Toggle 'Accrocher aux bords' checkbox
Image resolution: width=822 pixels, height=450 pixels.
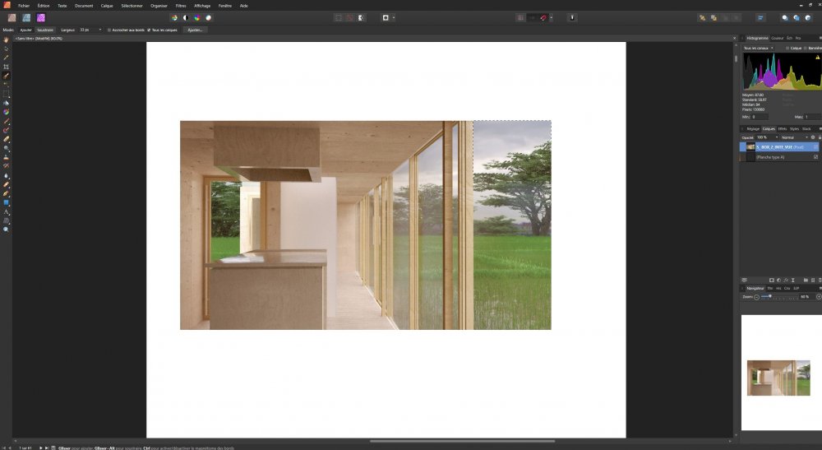click(x=109, y=30)
